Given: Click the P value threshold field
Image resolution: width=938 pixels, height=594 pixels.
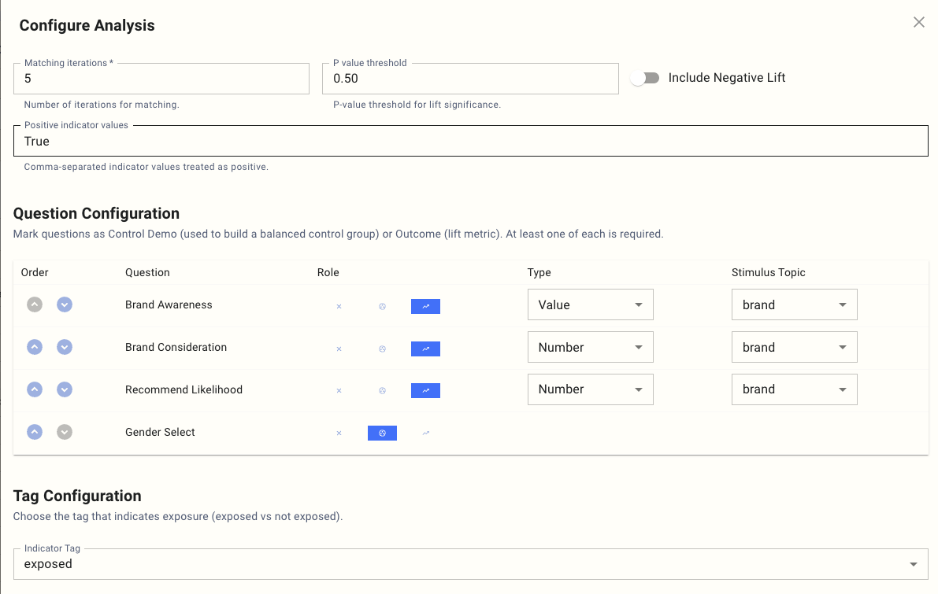Looking at the screenshot, I should [x=470, y=79].
